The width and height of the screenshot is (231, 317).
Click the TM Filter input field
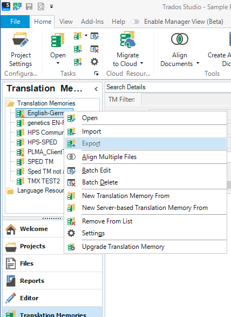click(x=186, y=100)
